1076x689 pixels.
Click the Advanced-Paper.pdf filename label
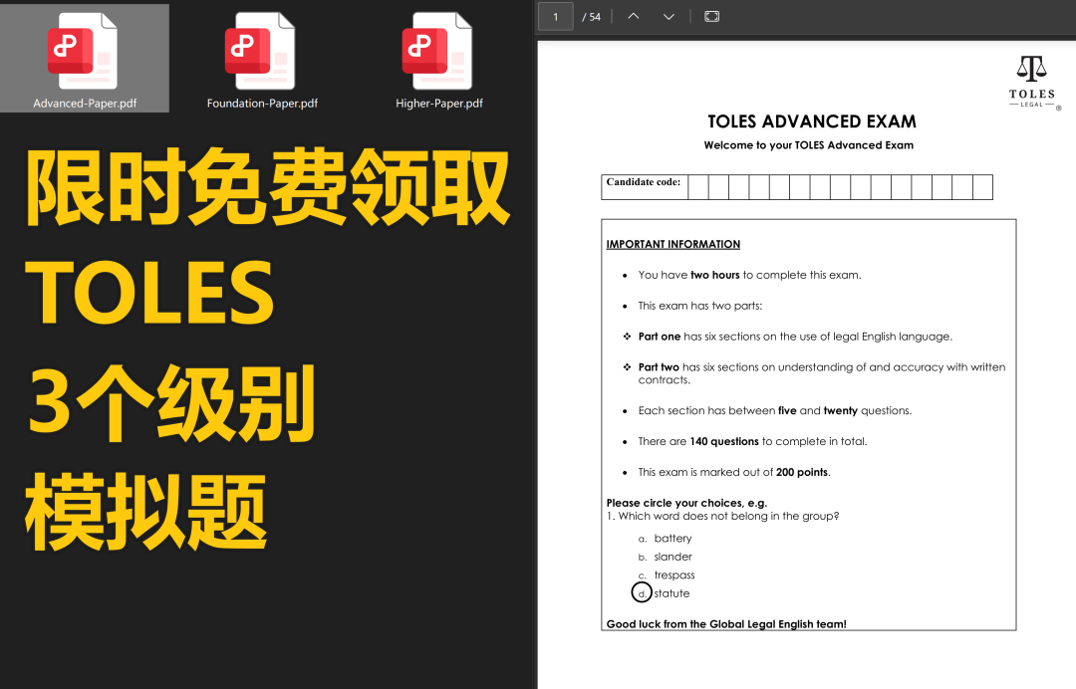(x=85, y=104)
